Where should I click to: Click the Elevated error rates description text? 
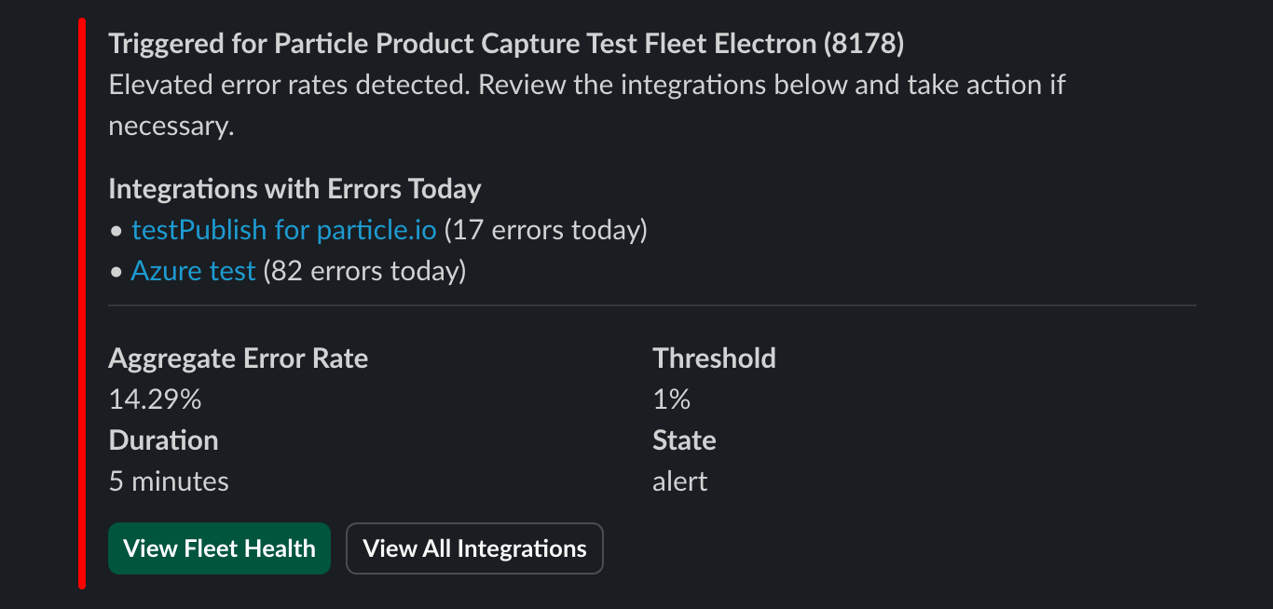(587, 105)
